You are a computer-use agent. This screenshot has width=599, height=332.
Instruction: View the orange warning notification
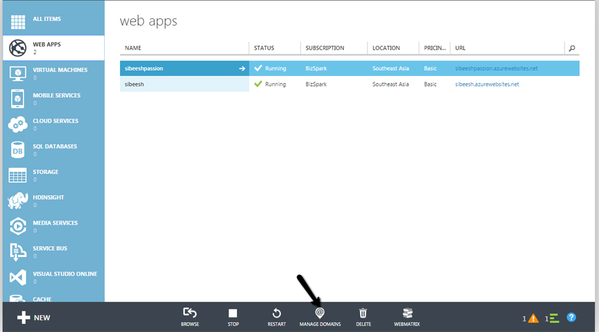pos(533,318)
